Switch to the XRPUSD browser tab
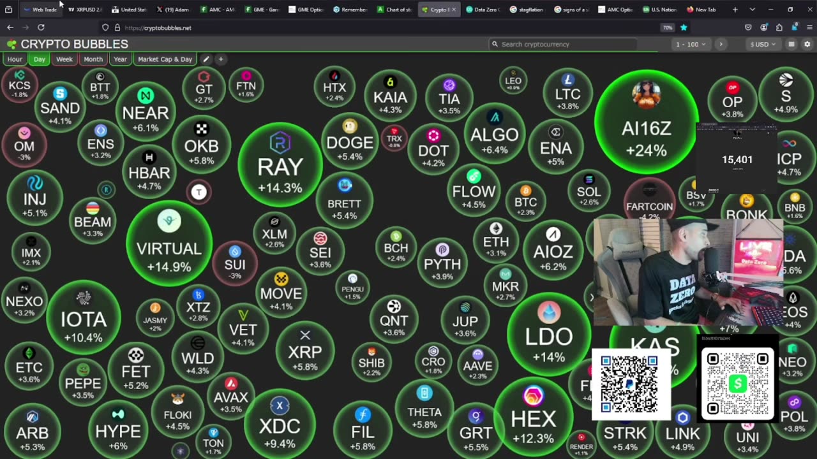The height and width of the screenshot is (459, 817). pyautogui.click(x=84, y=10)
